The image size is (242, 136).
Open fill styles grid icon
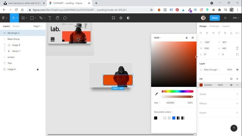click(x=231, y=79)
